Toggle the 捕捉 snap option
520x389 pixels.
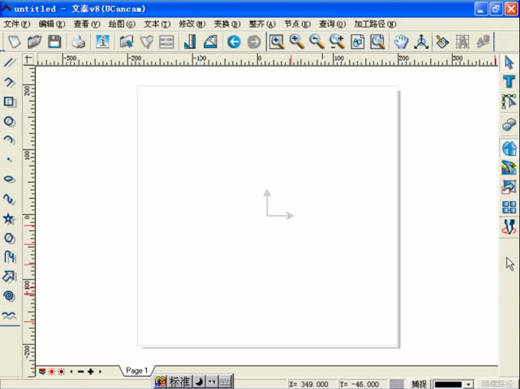tap(420, 384)
